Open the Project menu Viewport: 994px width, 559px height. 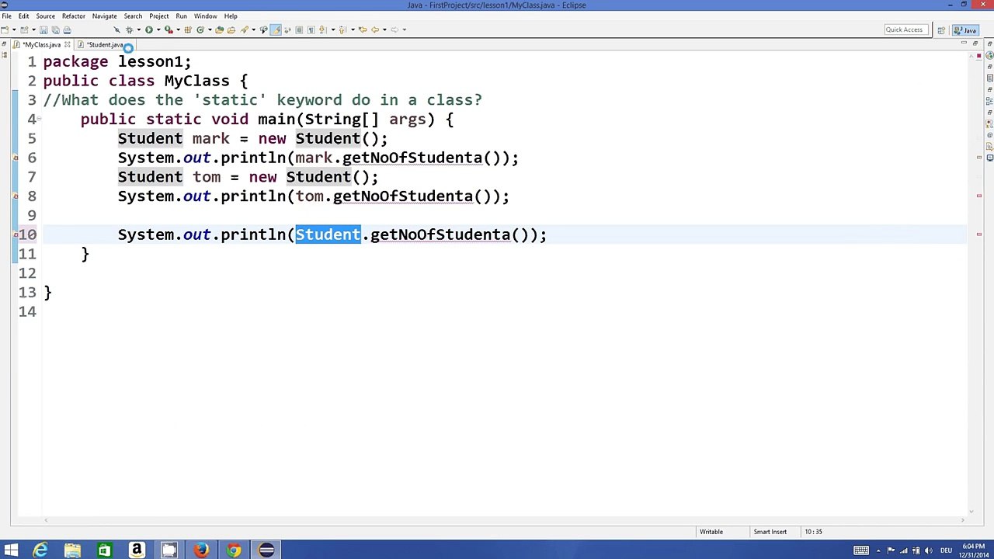[158, 16]
